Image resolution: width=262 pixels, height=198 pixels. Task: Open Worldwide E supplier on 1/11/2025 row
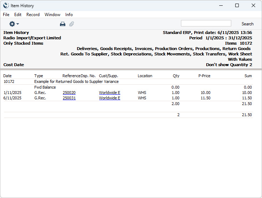point(110,93)
